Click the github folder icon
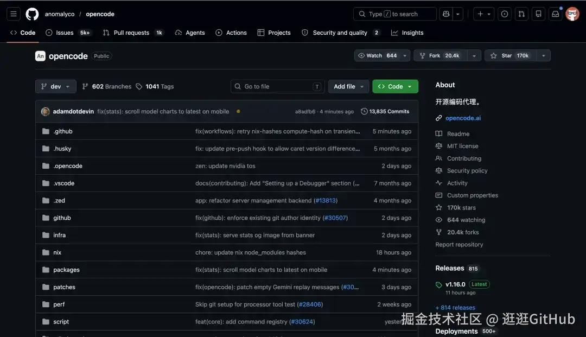 (46, 218)
